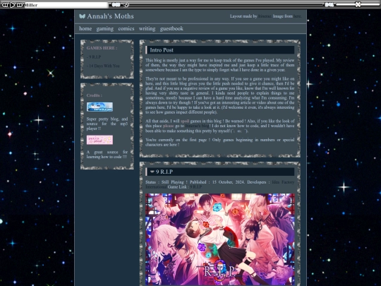Click the 'Credits :' sidebar heading

pyautogui.click(x=95, y=95)
